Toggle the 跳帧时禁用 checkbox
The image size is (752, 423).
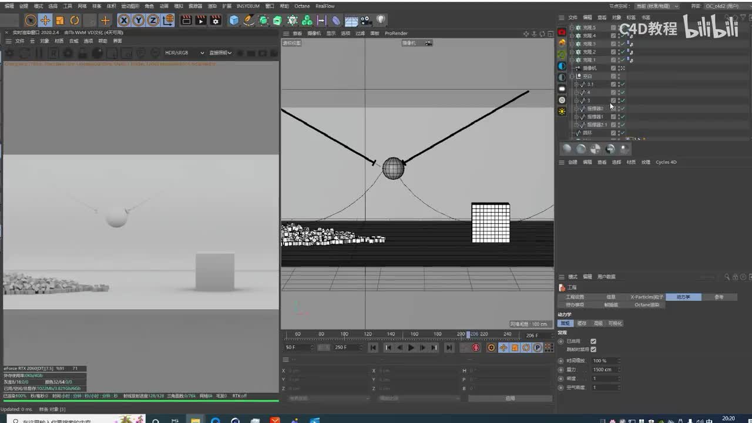coord(593,350)
